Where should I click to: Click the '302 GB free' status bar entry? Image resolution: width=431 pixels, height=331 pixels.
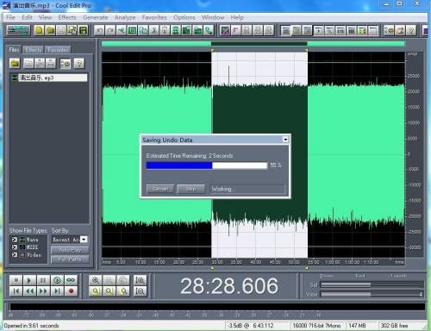click(394, 326)
